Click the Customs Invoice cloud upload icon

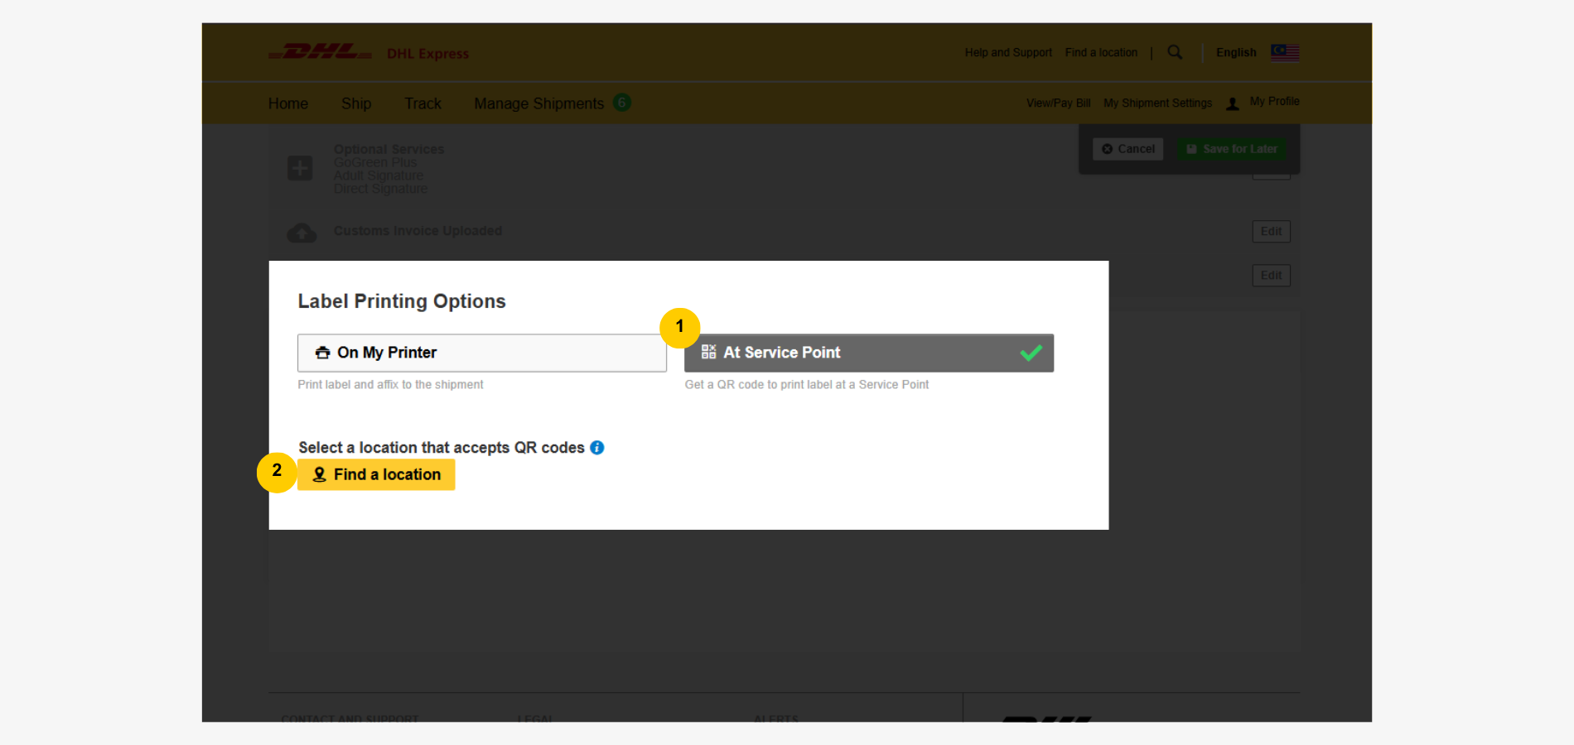pos(302,233)
